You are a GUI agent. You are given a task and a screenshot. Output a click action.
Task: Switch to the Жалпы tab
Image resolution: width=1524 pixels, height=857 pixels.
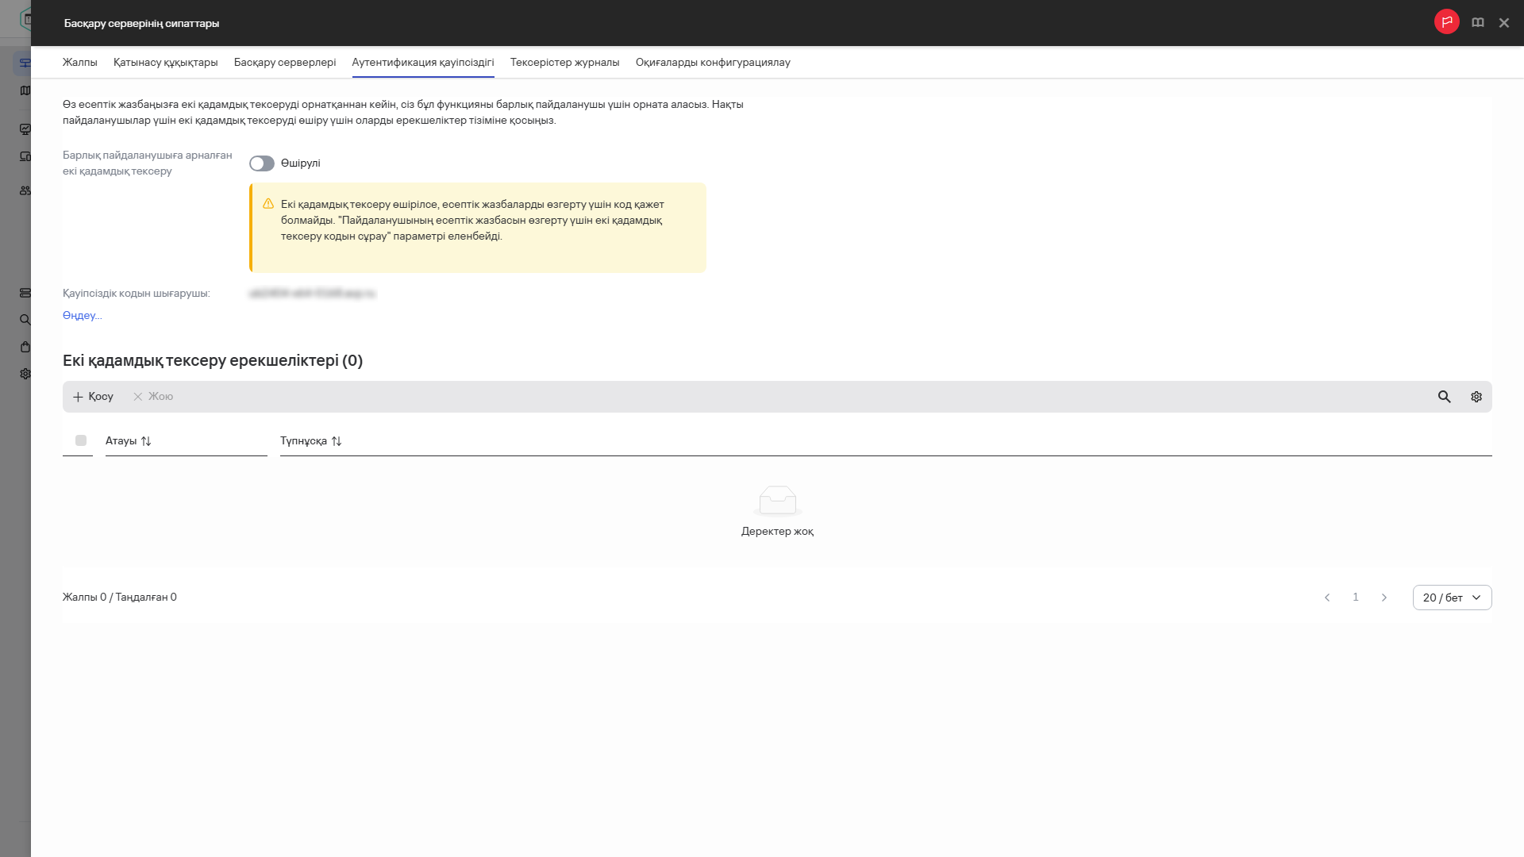tap(79, 63)
